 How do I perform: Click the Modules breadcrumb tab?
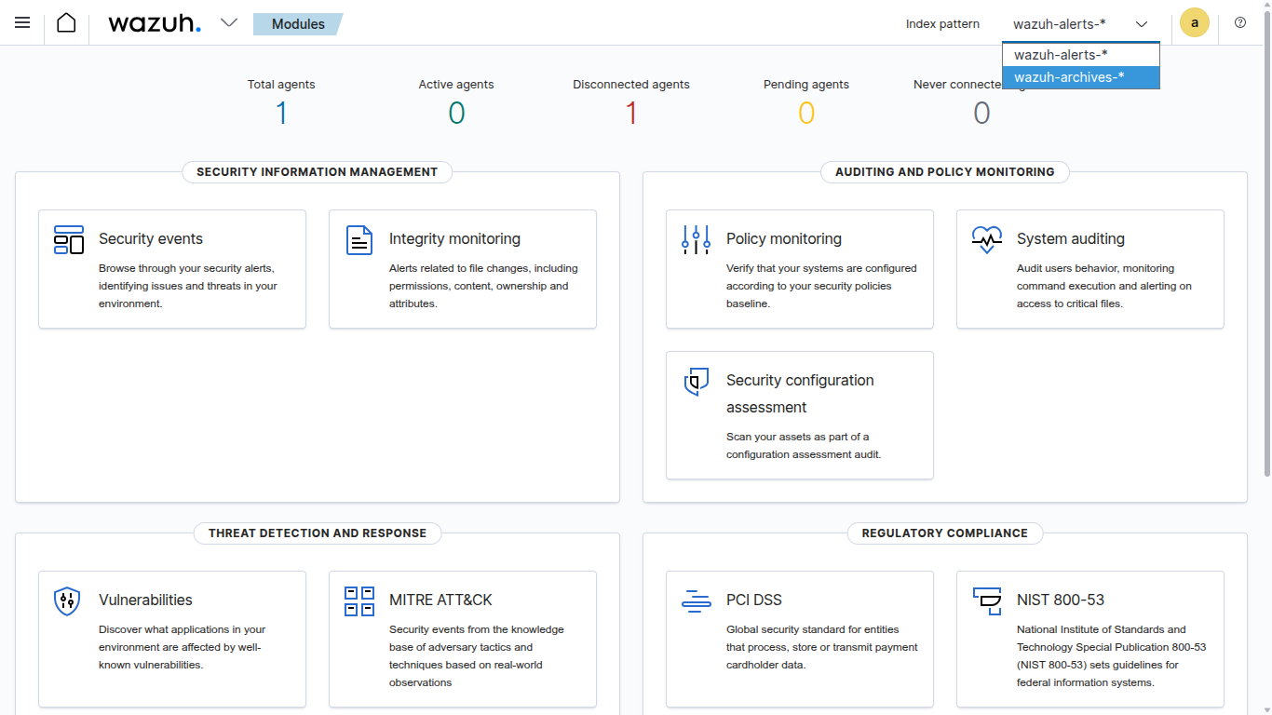click(x=298, y=24)
